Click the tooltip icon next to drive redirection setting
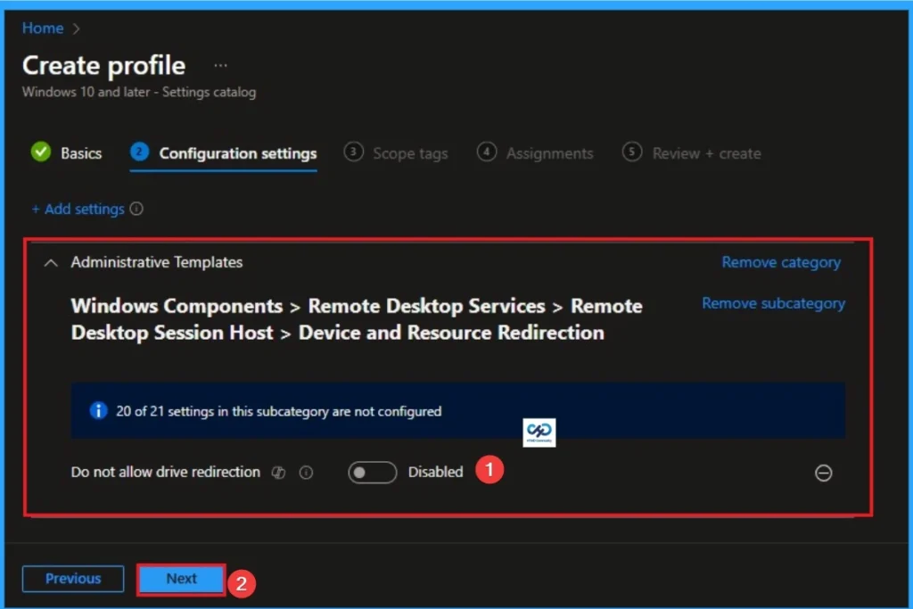 pos(306,473)
